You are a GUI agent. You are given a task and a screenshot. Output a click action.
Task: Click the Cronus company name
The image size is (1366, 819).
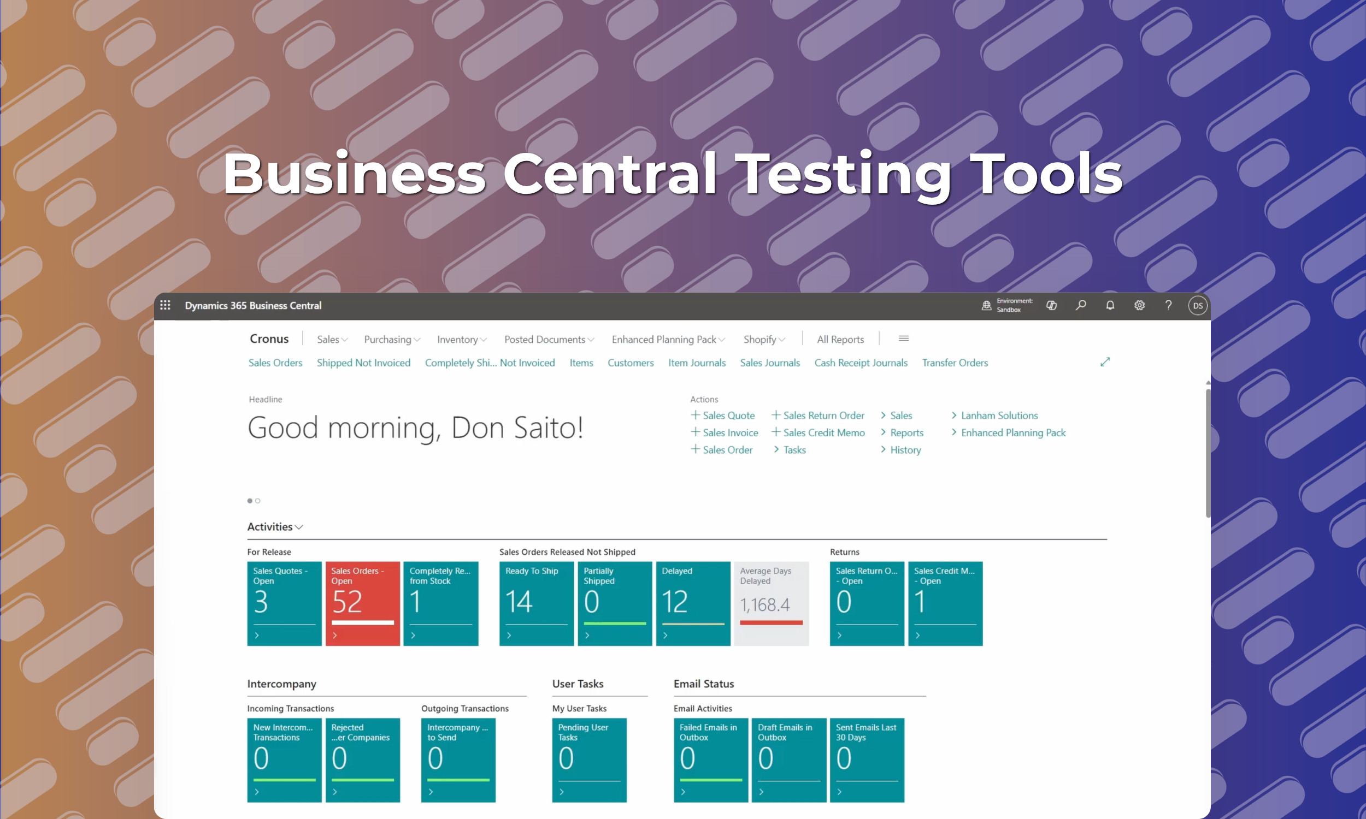pos(269,339)
